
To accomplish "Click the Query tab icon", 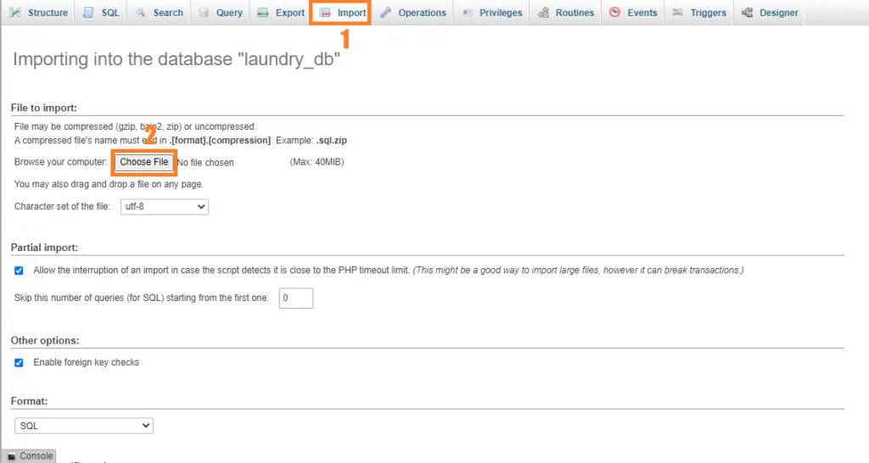I will [204, 13].
